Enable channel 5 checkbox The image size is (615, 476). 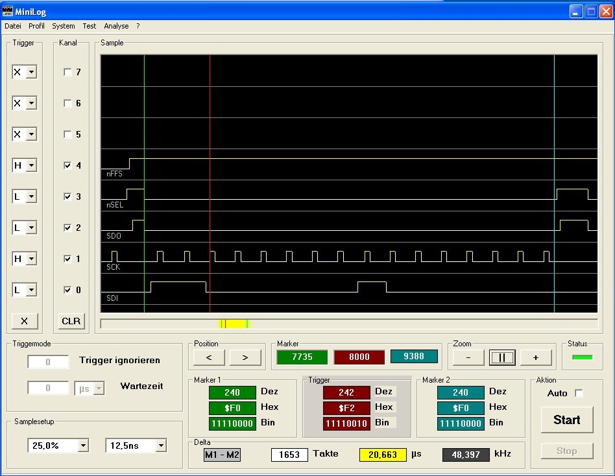pos(67,134)
